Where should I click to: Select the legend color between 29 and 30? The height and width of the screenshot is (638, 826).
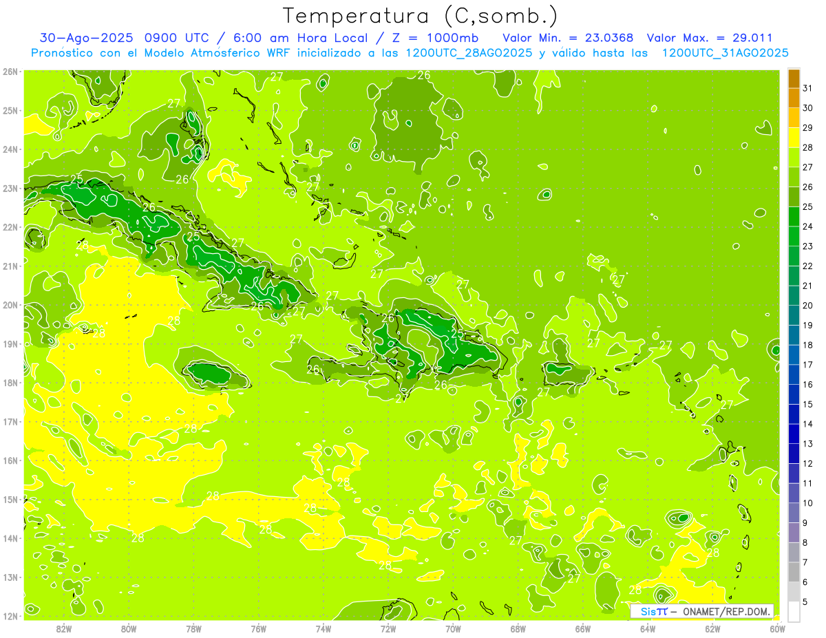pyautogui.click(x=794, y=118)
